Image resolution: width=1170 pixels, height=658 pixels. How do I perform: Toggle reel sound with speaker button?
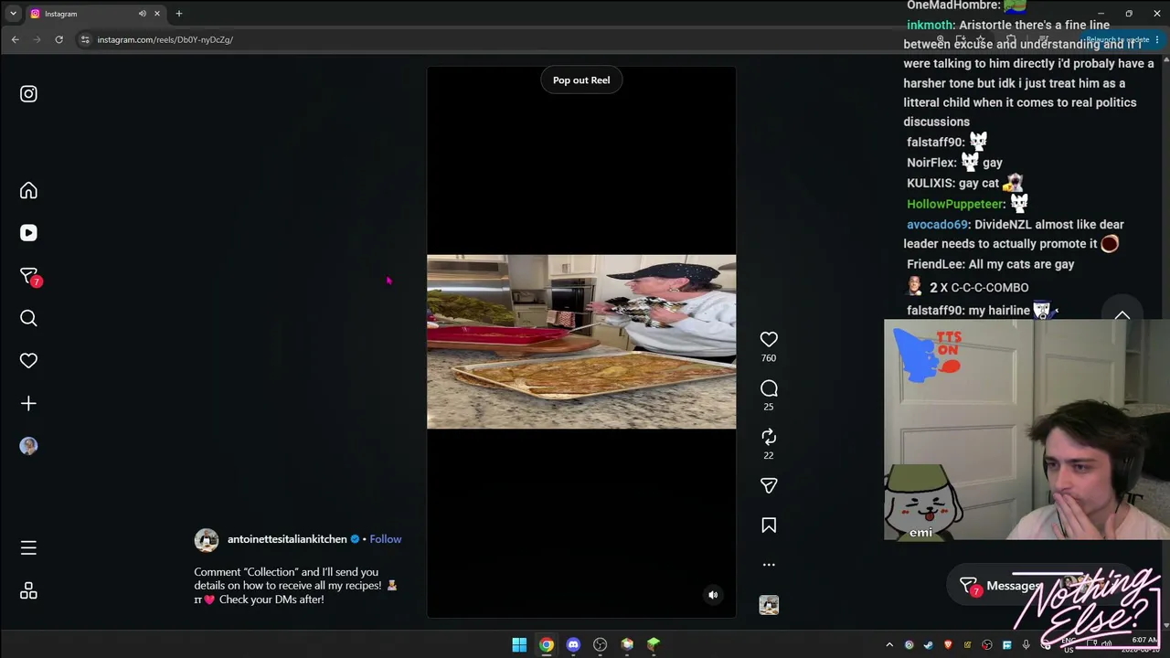tap(714, 595)
